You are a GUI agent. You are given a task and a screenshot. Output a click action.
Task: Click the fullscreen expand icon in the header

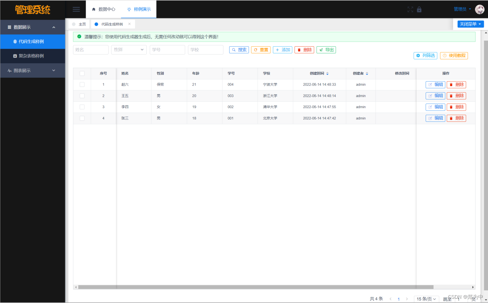pos(410,9)
